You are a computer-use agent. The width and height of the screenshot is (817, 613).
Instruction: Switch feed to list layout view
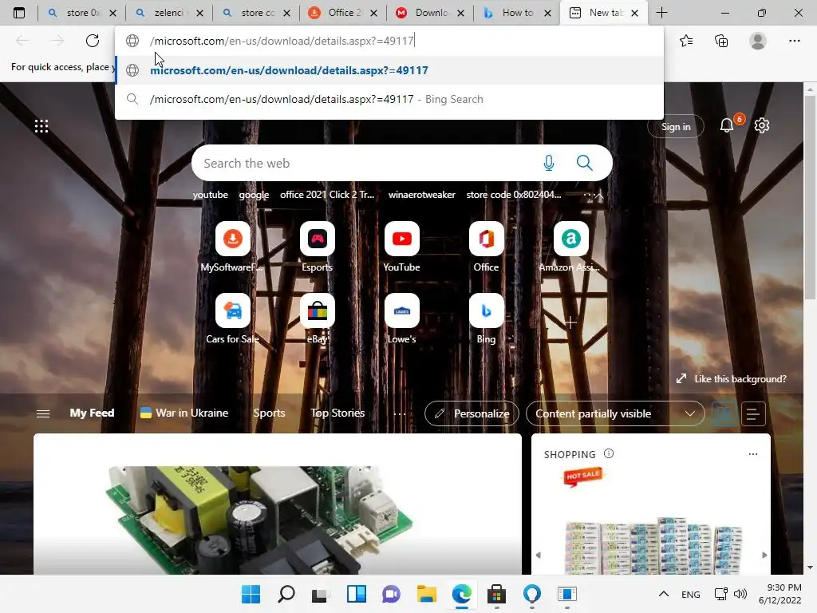click(753, 413)
